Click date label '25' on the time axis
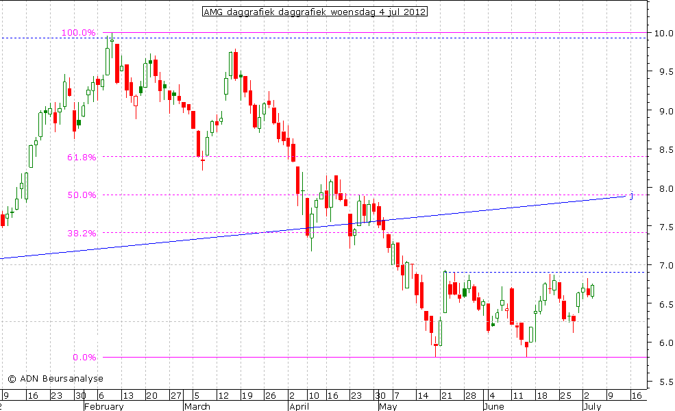This screenshot has height=411, width=675. 565,395
